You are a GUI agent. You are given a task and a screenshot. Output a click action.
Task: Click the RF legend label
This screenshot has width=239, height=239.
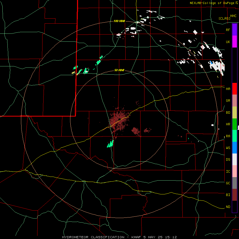(228, 30)
